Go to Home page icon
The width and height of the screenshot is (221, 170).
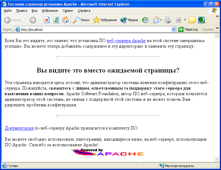pyautogui.click(x=65, y=20)
